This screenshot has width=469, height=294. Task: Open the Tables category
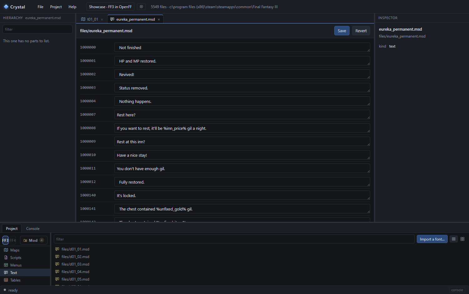(x=25, y=280)
